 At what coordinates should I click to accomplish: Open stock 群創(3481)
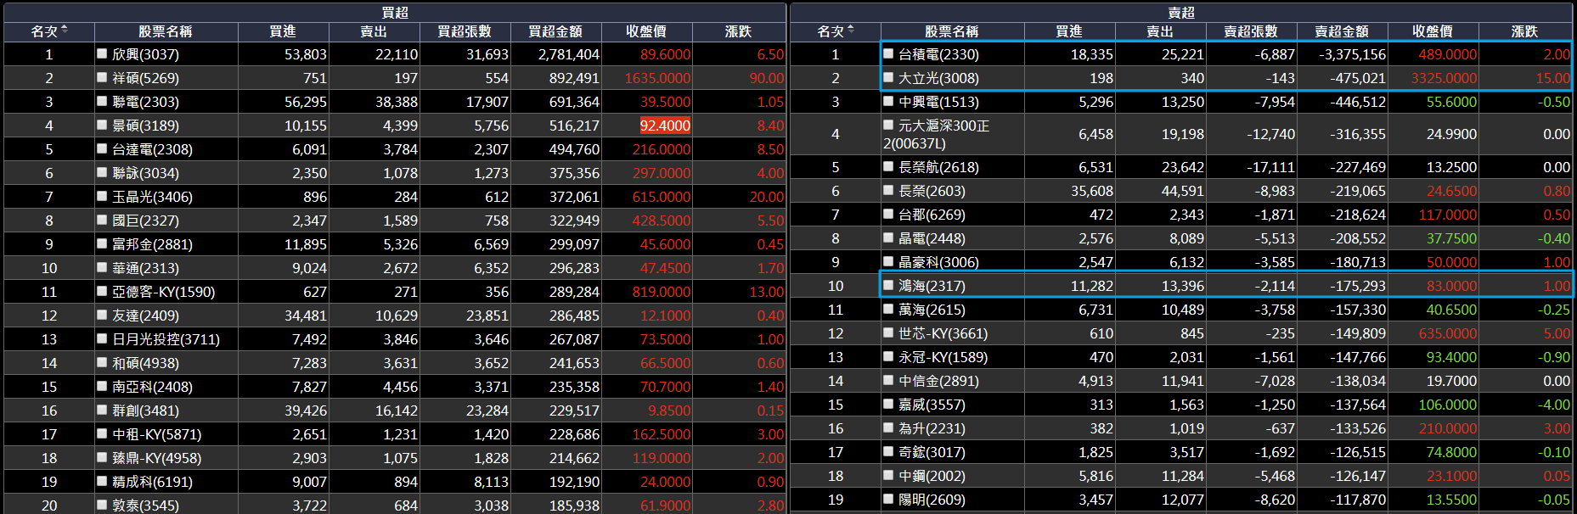tap(145, 411)
